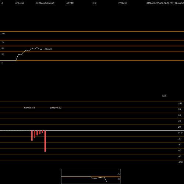The width and height of the screenshot is (184, 184).
Task: Click the tallest red histogram bar
Action: coord(45,141)
